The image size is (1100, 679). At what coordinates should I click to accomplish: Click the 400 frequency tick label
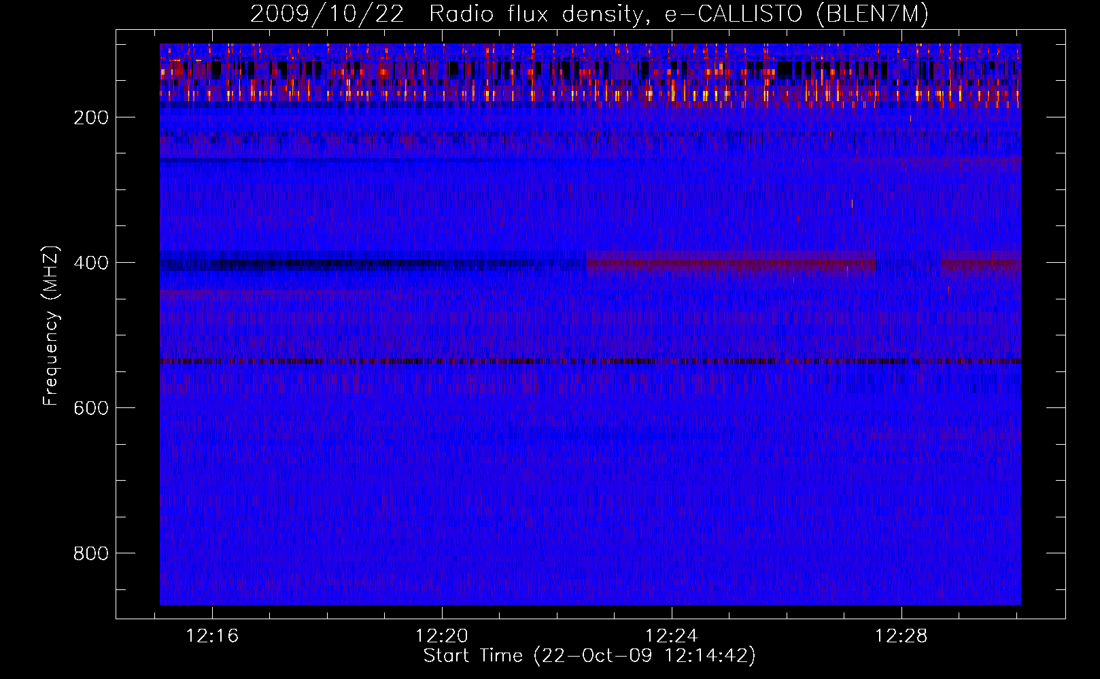pos(91,263)
